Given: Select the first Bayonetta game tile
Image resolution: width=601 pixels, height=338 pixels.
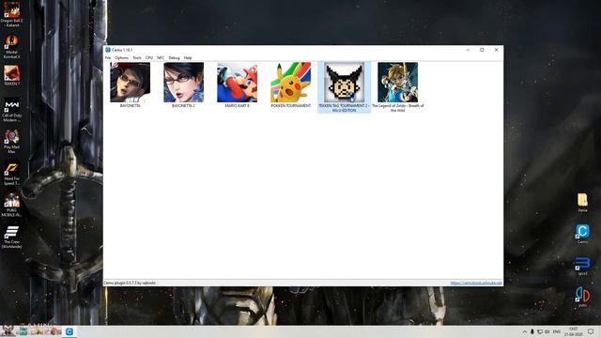Looking at the screenshot, I should click(x=130, y=85).
